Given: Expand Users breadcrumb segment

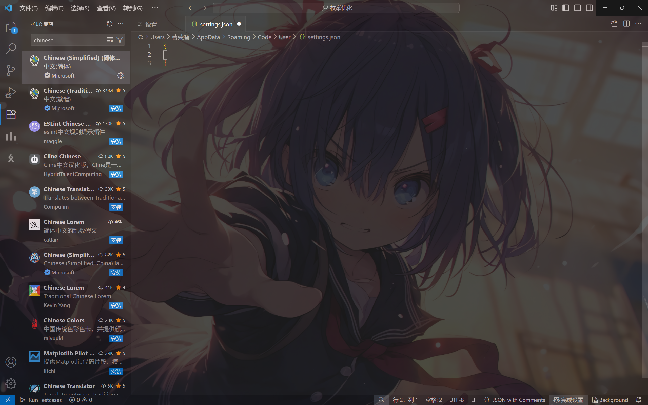Looking at the screenshot, I should [x=158, y=37].
